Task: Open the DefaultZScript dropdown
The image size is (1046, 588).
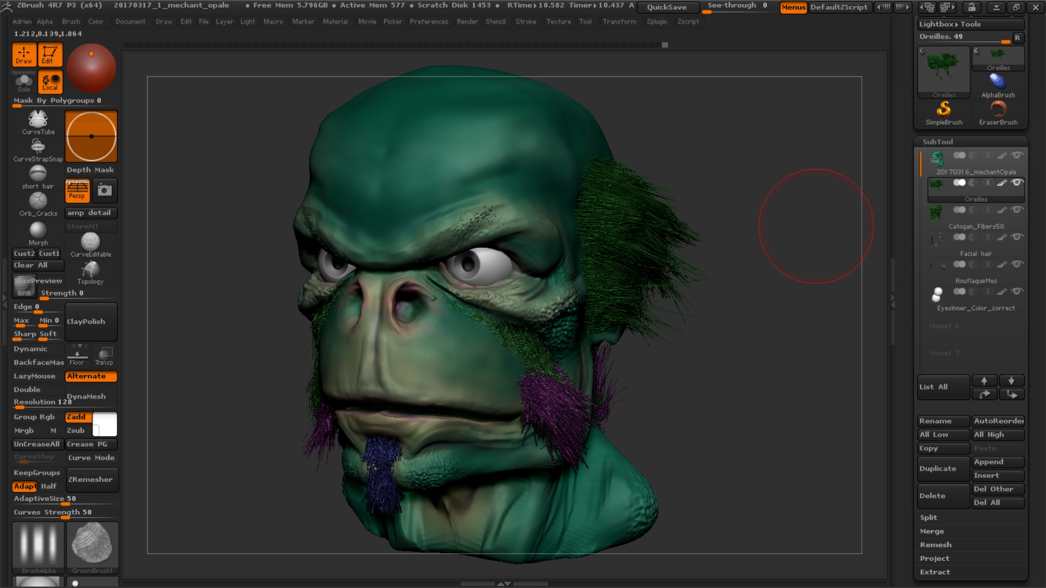Action: [x=839, y=7]
